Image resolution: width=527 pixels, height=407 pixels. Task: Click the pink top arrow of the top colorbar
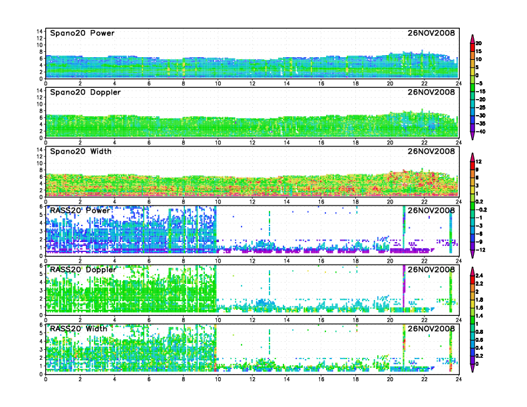(472, 39)
